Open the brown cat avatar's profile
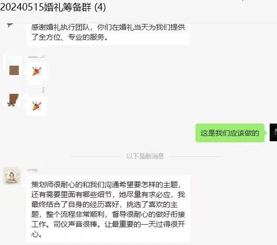Screen dimensions: 277x245 tap(13, 100)
